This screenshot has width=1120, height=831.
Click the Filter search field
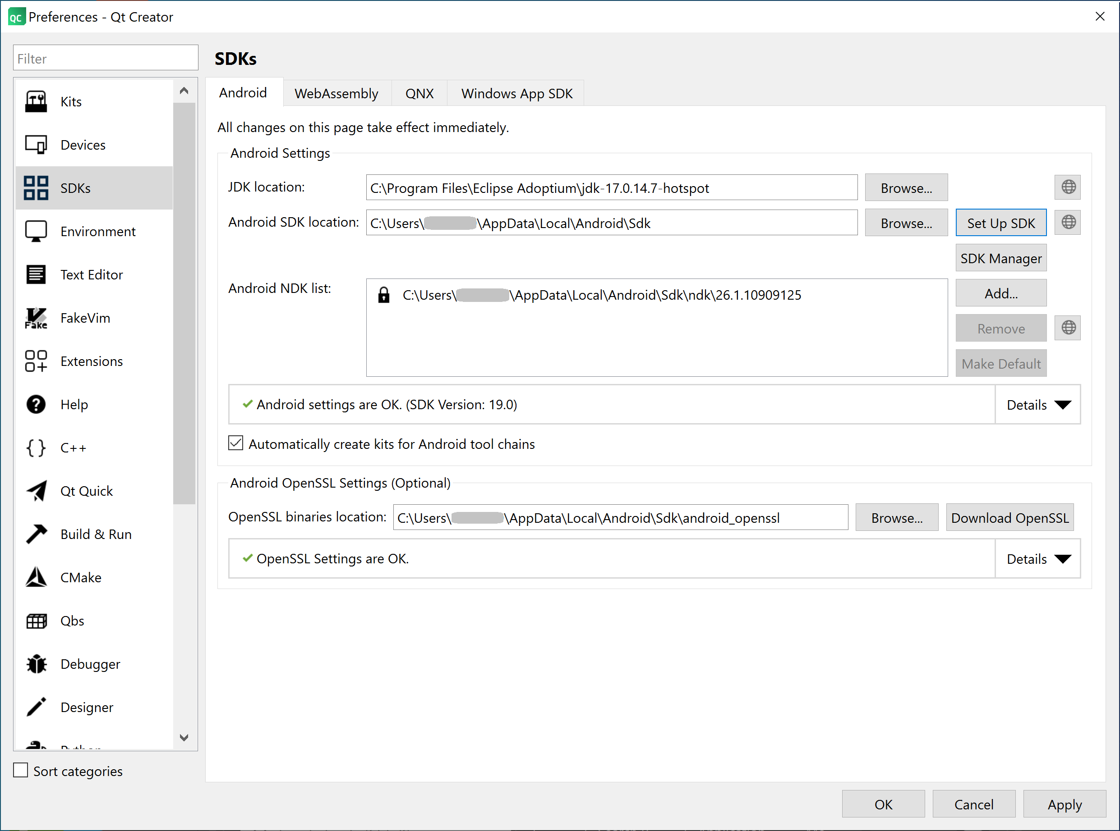coord(106,58)
